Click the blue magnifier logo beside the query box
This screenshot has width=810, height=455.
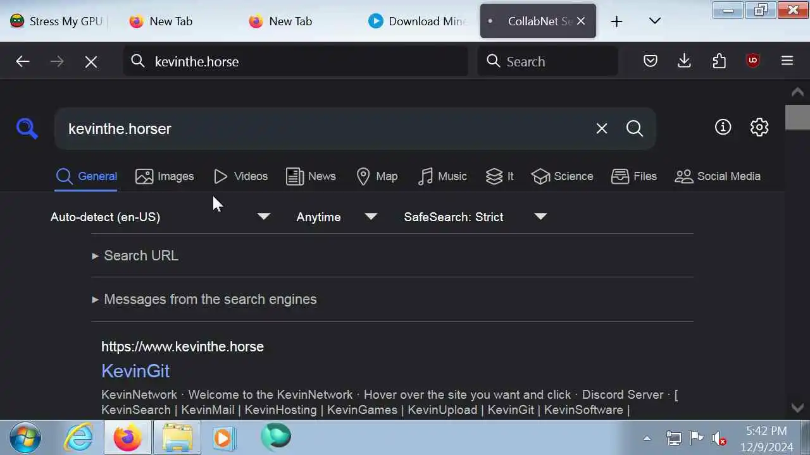pyautogui.click(x=27, y=129)
